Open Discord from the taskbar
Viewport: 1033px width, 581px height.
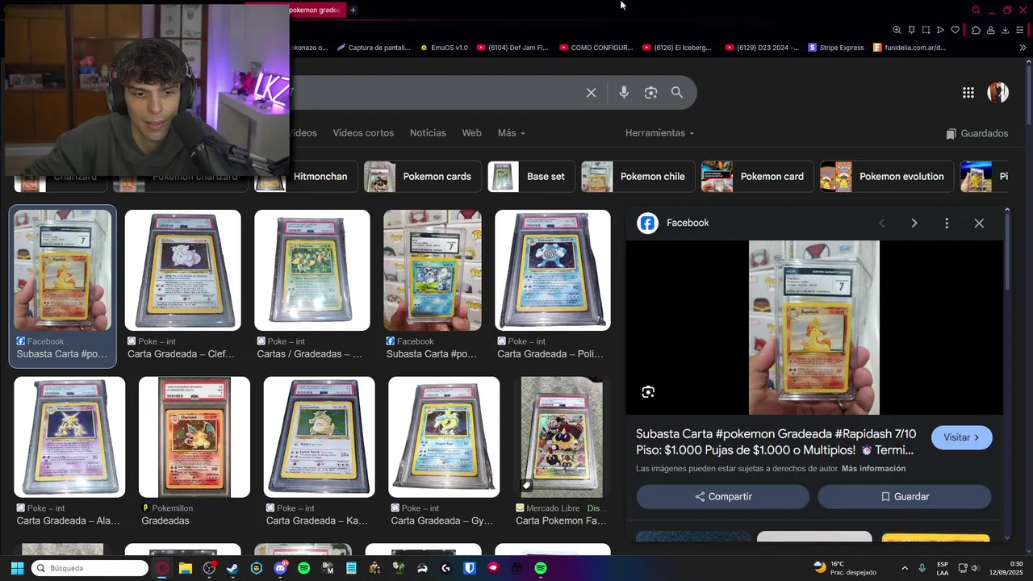click(280, 568)
